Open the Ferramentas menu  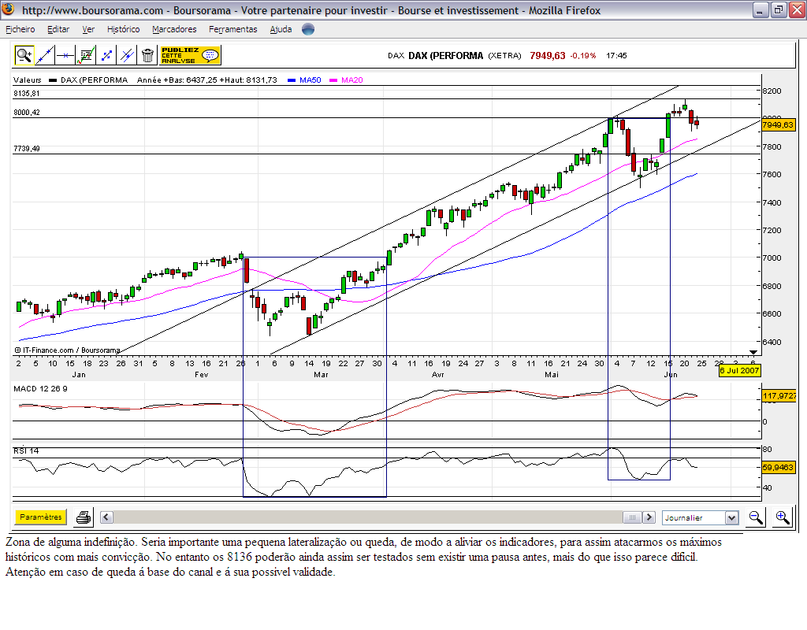pyautogui.click(x=233, y=29)
